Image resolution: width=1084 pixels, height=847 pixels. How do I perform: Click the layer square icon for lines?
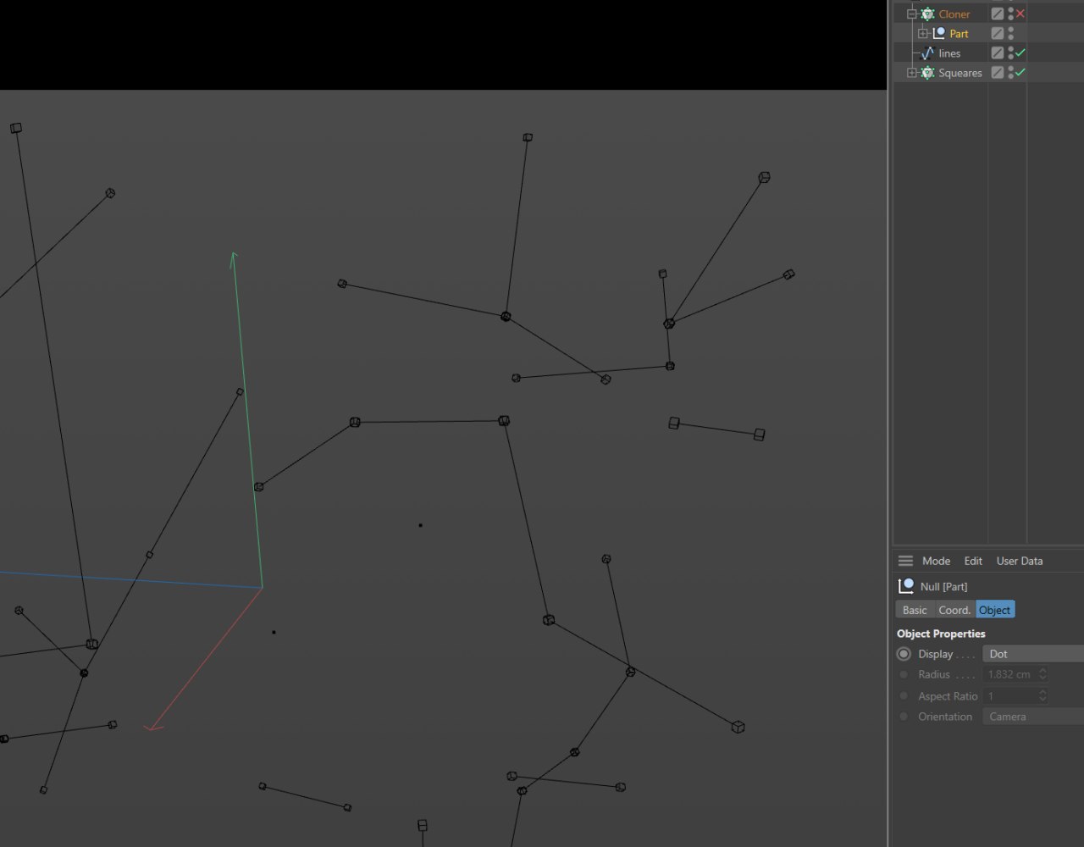point(998,53)
